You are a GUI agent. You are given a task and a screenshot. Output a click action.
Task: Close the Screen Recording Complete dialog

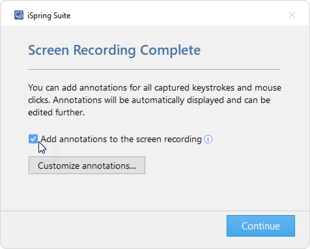[x=292, y=15]
